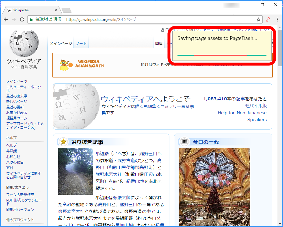This screenshot has width=283, height=227.
Task: Open ウィキペディア link in welcome heading
Action: pyautogui.click(x=126, y=99)
